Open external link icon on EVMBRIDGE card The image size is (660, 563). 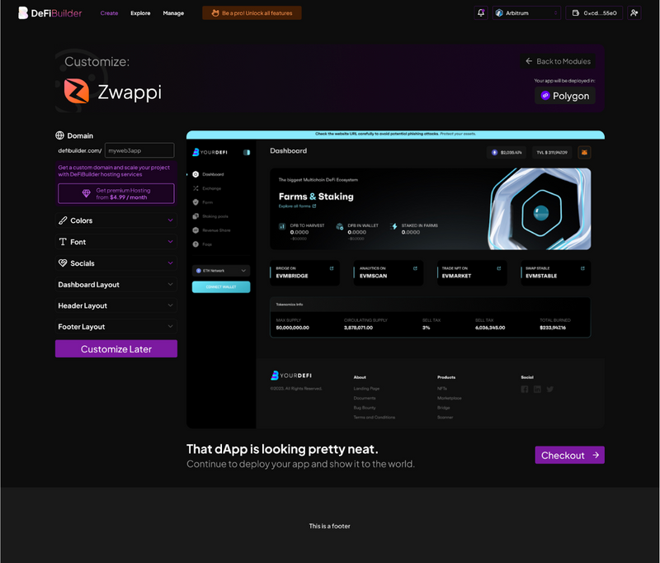[332, 267]
